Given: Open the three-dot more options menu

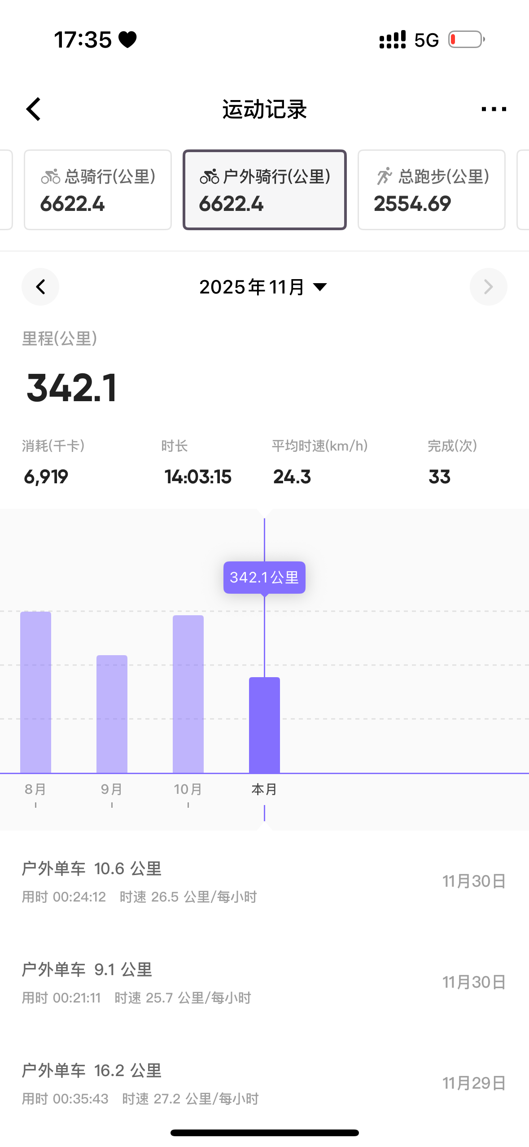Looking at the screenshot, I should pyautogui.click(x=494, y=109).
